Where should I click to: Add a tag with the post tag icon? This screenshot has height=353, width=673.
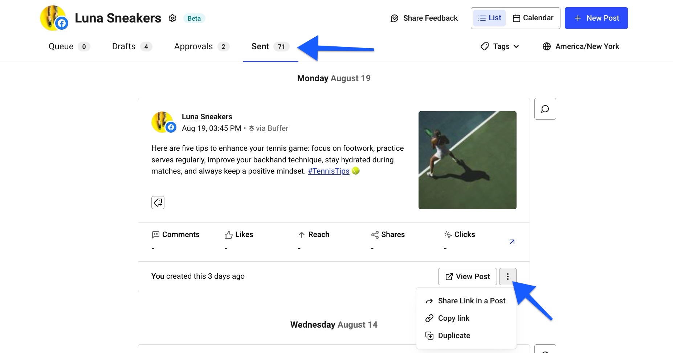[158, 203]
